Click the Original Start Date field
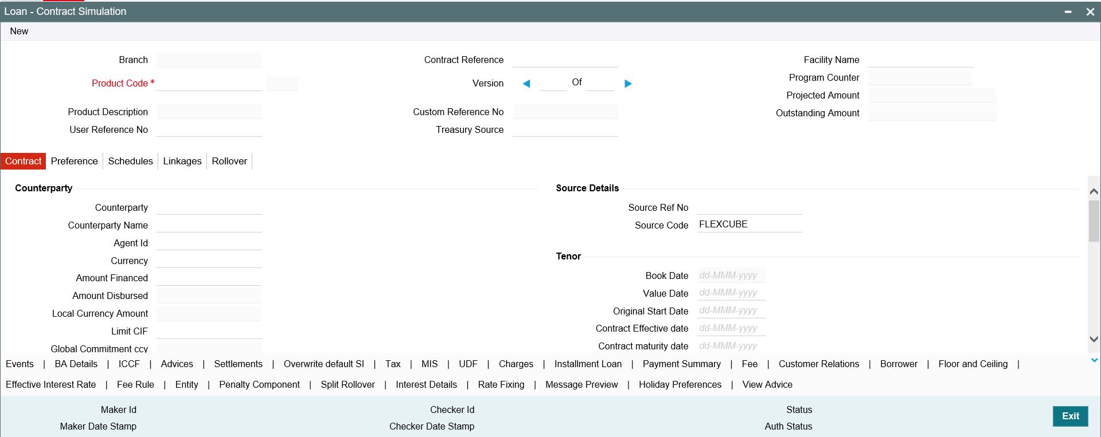This screenshot has width=1101, height=437. (732, 310)
